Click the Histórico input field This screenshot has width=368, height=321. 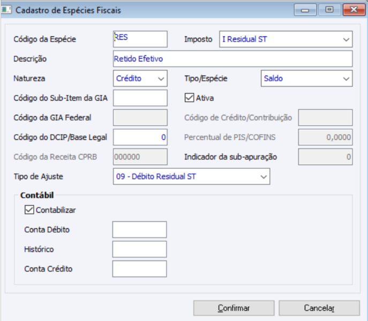click(x=139, y=249)
